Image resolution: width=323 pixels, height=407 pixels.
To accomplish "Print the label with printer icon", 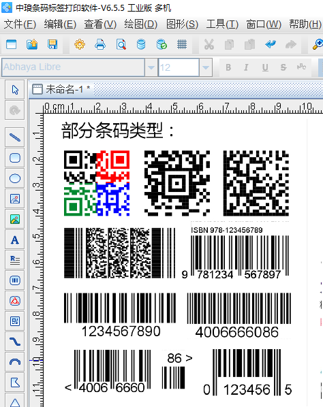I will click(x=100, y=44).
